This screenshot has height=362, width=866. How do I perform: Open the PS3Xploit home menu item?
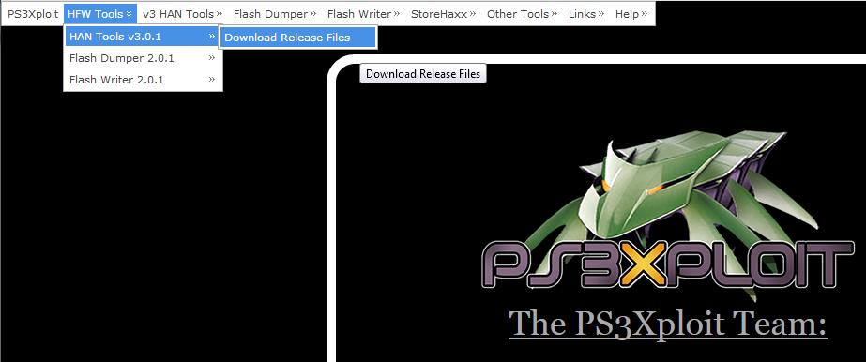click(x=33, y=14)
